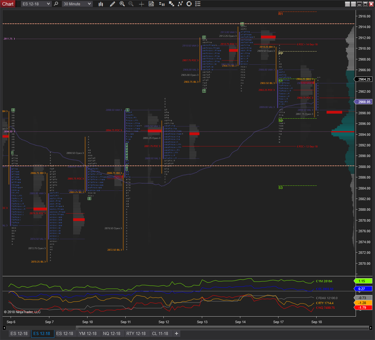Open the bar style candlestick menu
This screenshot has width=375, height=340.
pyautogui.click(x=101, y=4)
